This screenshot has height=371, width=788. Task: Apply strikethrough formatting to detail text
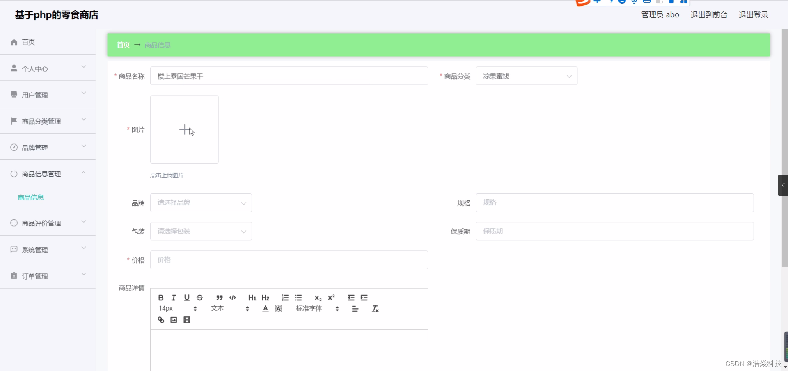click(x=200, y=298)
